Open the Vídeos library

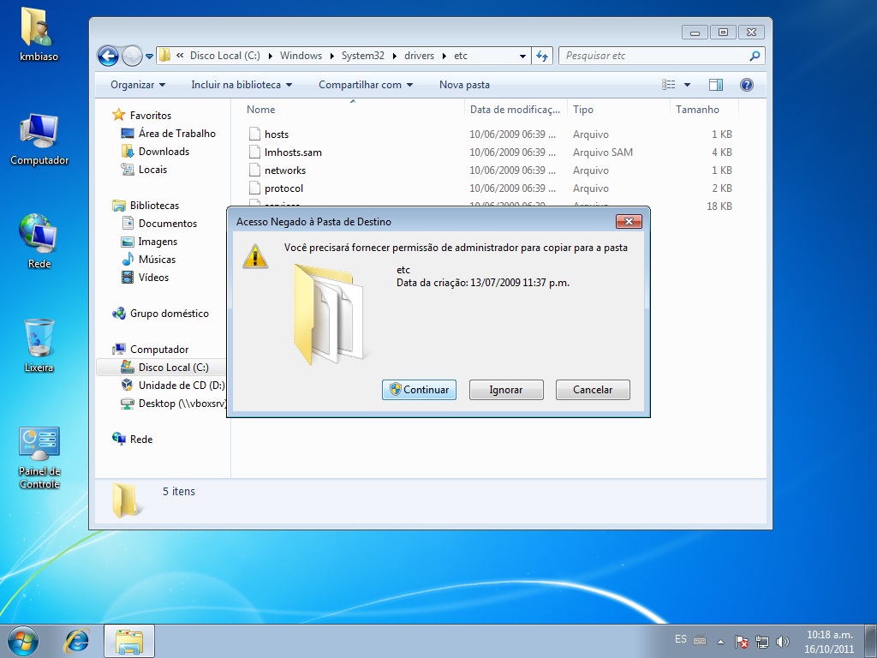[x=153, y=277]
